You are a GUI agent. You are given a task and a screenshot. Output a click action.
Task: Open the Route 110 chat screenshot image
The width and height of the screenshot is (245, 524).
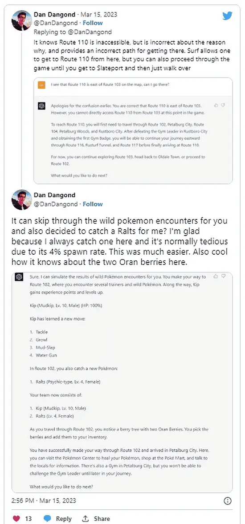click(x=133, y=130)
